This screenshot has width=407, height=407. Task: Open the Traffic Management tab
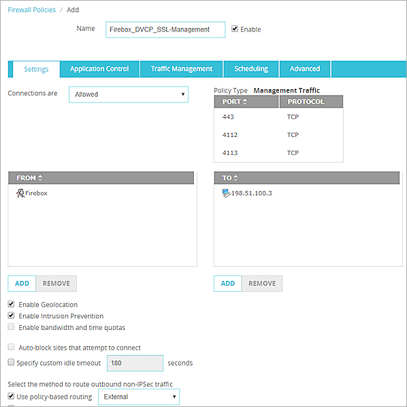[182, 69]
